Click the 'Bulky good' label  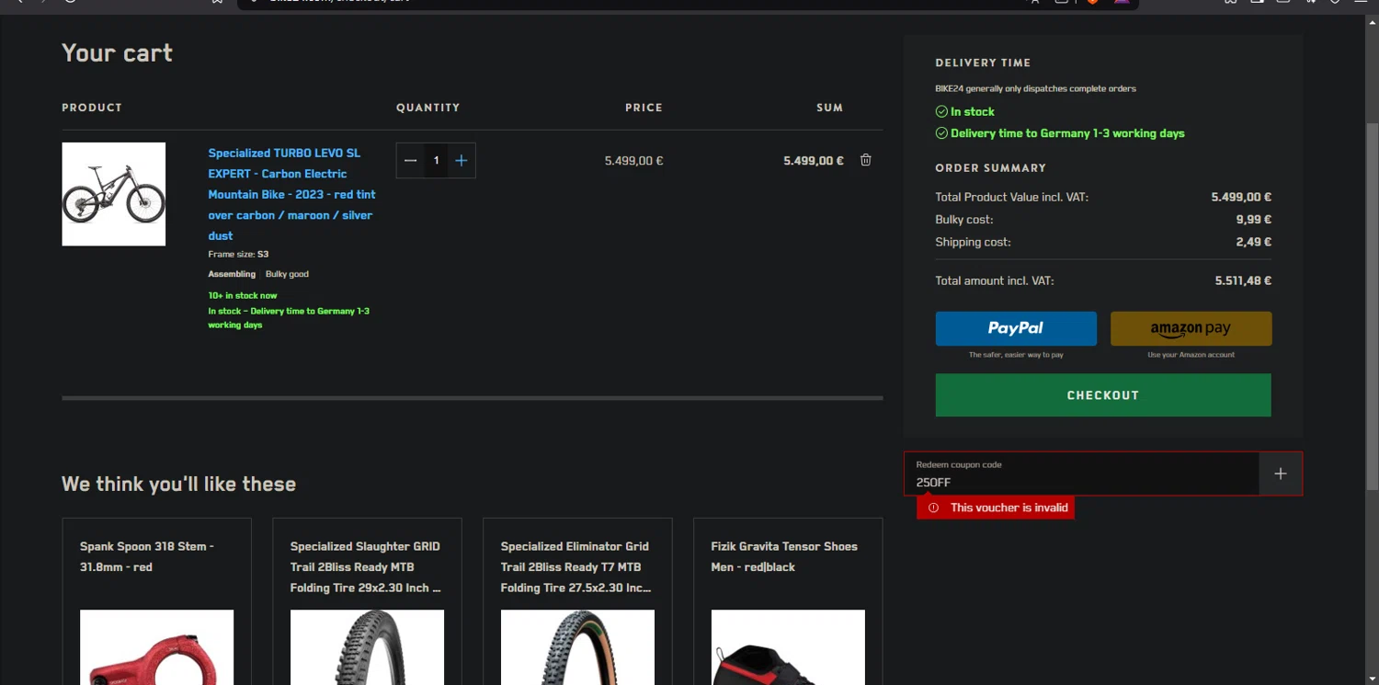coord(287,274)
